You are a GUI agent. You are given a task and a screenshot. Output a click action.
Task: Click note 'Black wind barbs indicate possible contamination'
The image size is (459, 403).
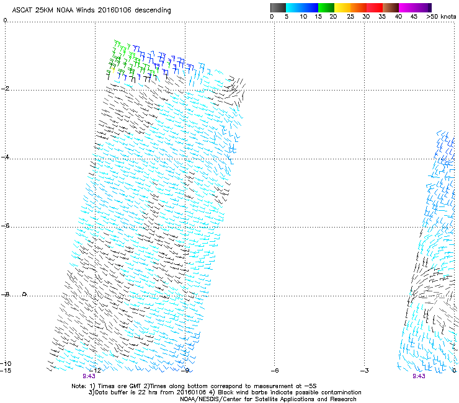pos(290,392)
